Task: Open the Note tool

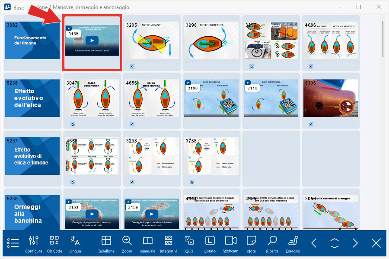Action: (x=252, y=243)
